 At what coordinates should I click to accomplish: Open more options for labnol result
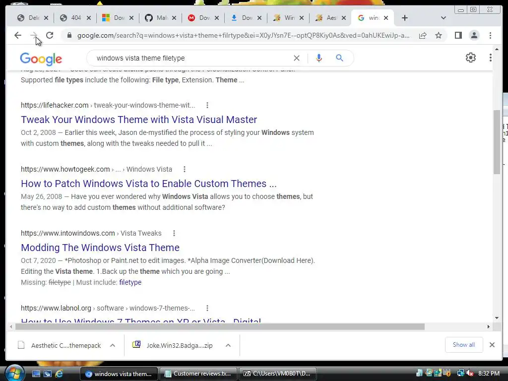[207, 308]
